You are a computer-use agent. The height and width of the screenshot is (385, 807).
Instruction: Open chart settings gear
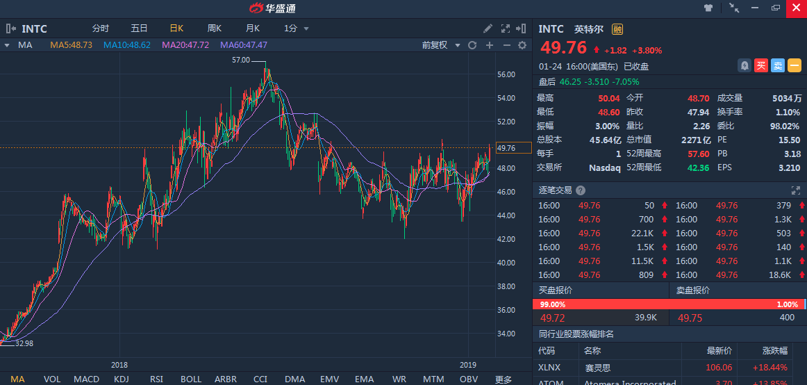point(522,45)
